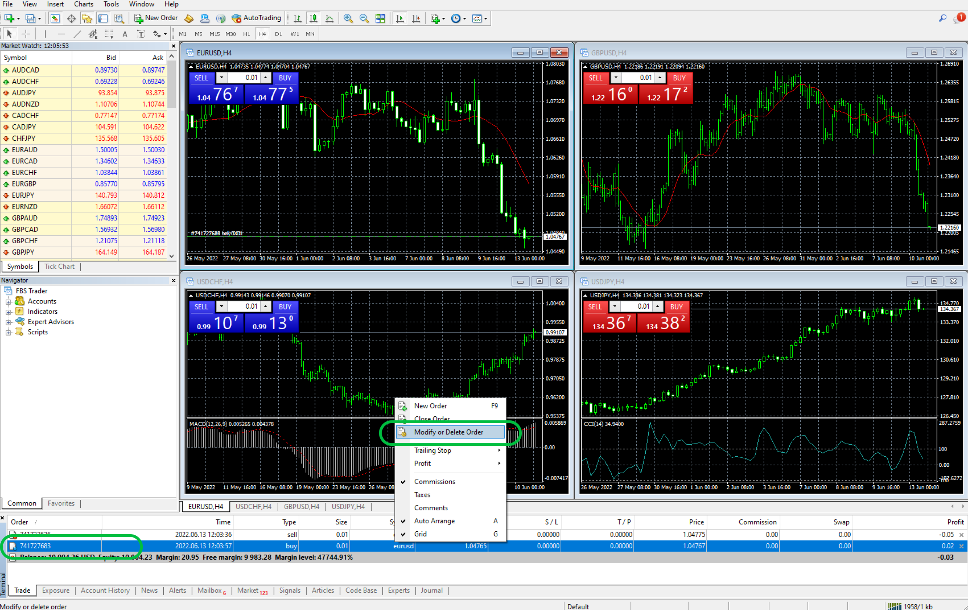Viewport: 968px width, 610px height.
Task: Open the Strategy Tester icon
Action: pos(119,18)
